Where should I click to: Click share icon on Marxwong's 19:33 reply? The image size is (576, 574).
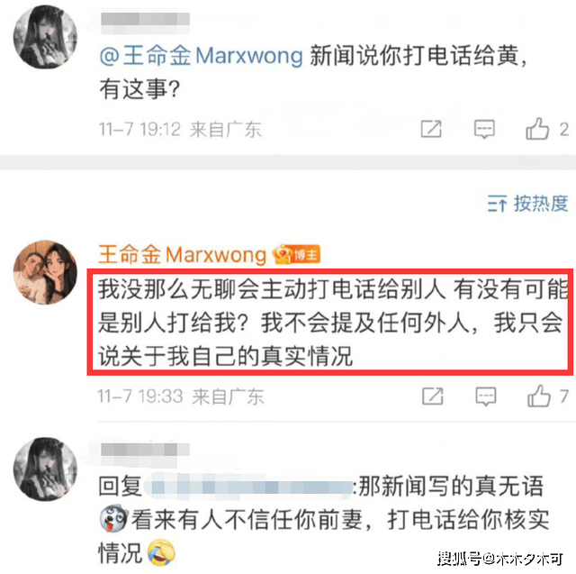pos(433,396)
